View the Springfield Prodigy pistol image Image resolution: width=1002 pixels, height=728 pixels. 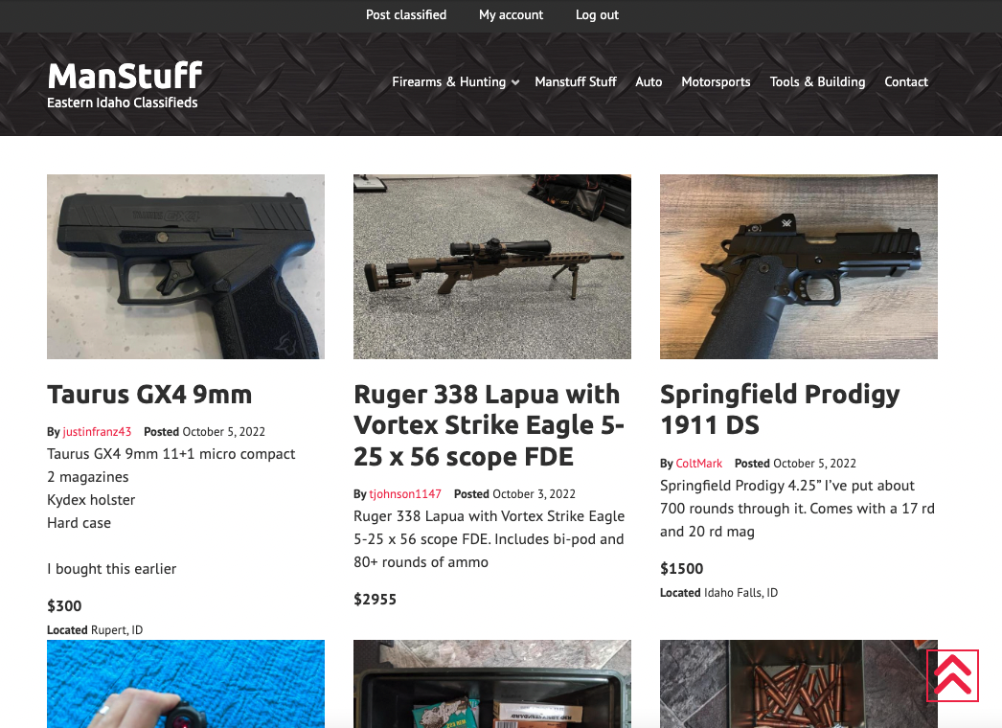tap(799, 266)
